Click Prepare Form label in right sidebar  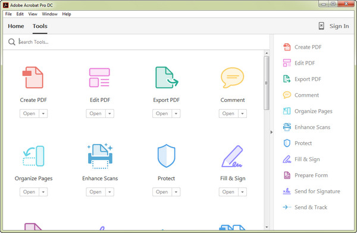pyautogui.click(x=311, y=175)
